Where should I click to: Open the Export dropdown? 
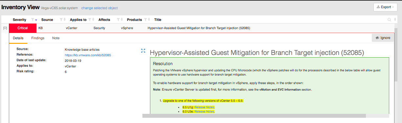point(385,7)
